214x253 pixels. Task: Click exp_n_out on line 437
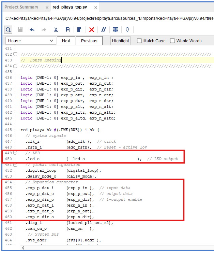pyautogui.click(x=101, y=83)
